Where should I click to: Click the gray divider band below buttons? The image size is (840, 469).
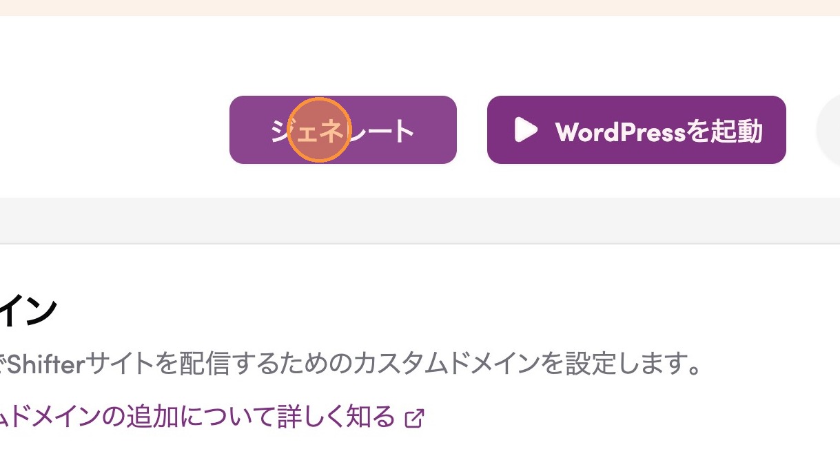[420, 220]
